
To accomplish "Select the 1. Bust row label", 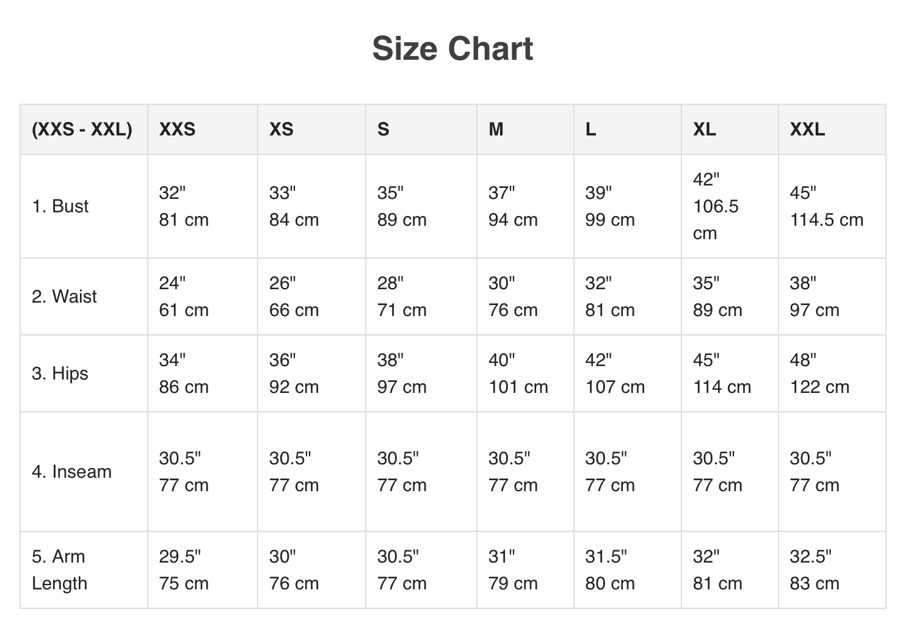I will 60,206.
